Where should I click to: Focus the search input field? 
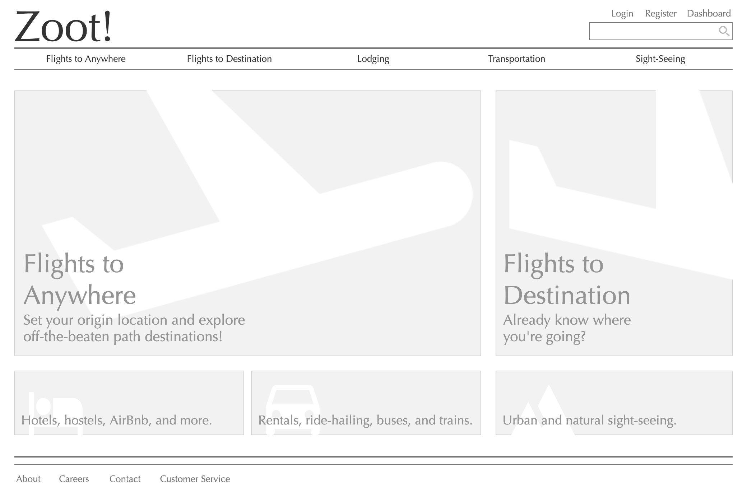pos(660,31)
